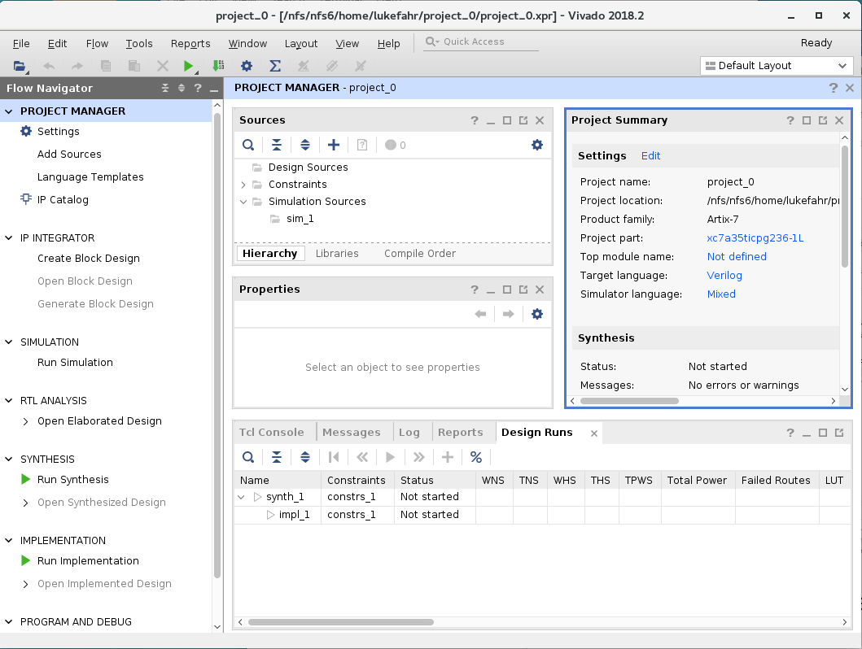The height and width of the screenshot is (649, 862).
Task: Open the Reports menu
Action: pyautogui.click(x=190, y=43)
